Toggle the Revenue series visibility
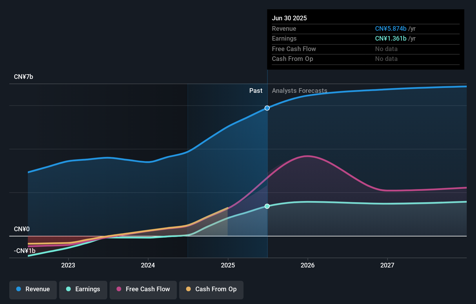 [x=33, y=289]
